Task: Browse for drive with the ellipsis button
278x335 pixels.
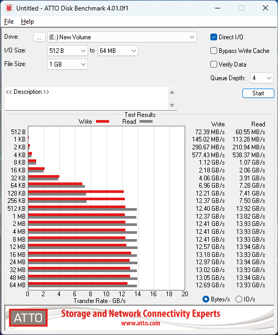Action: (x=39, y=37)
